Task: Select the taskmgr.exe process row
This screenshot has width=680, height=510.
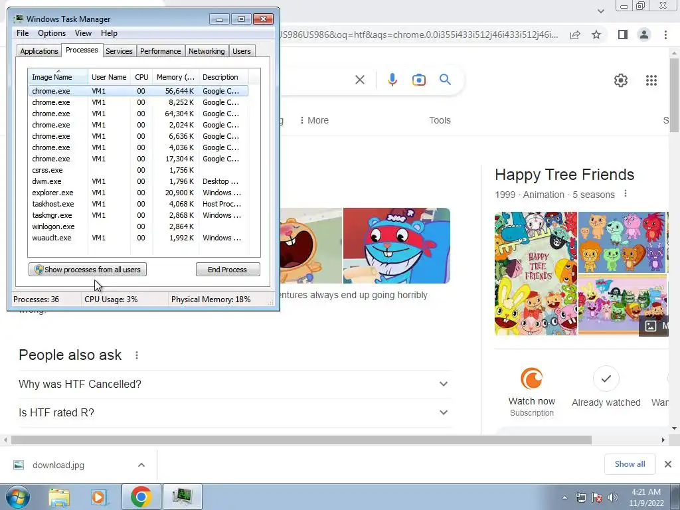Action: point(138,215)
